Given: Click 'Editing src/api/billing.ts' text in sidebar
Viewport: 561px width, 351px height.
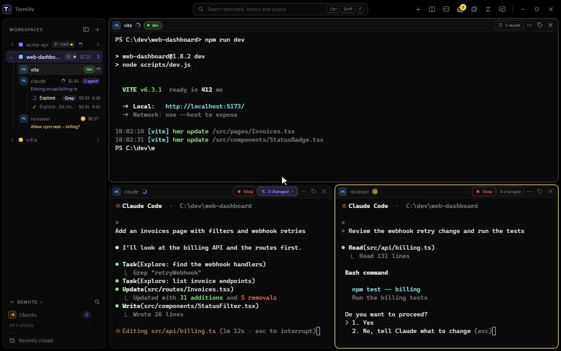Looking at the screenshot, I should click(x=54, y=89).
